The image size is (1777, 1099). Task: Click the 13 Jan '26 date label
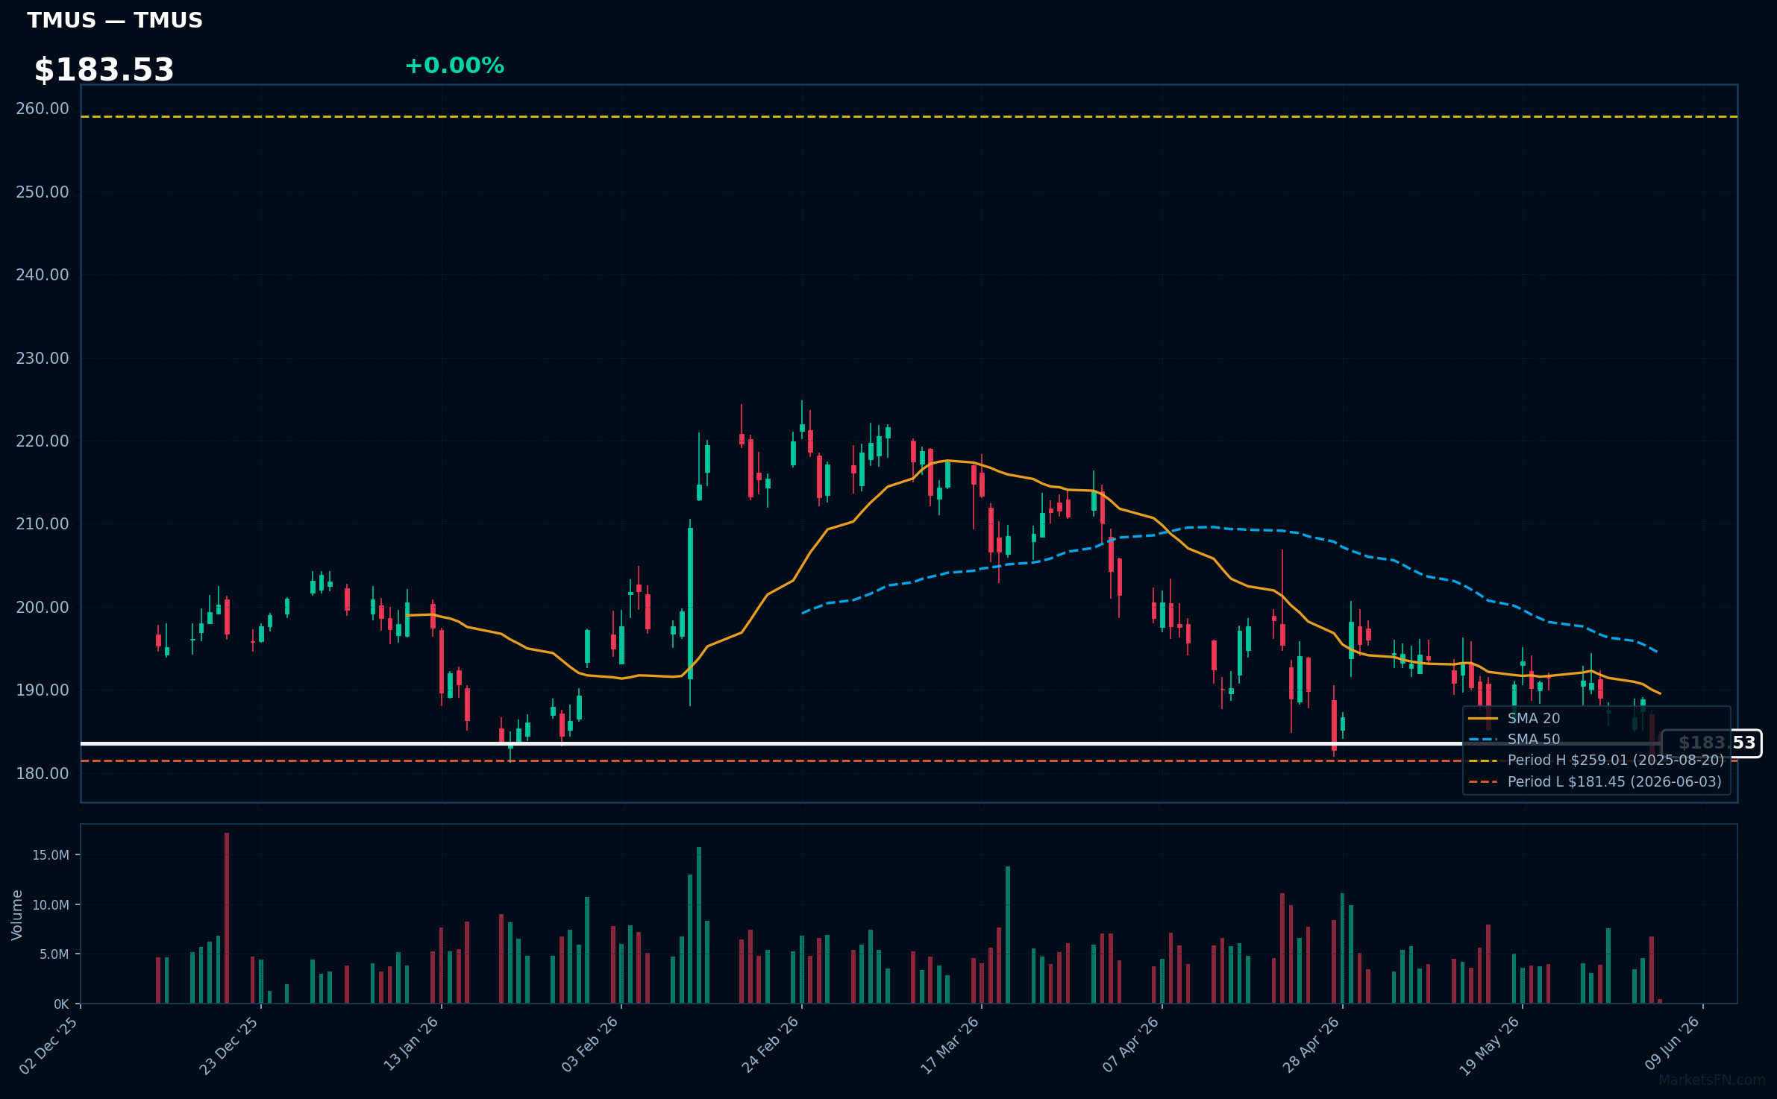[x=411, y=1044]
